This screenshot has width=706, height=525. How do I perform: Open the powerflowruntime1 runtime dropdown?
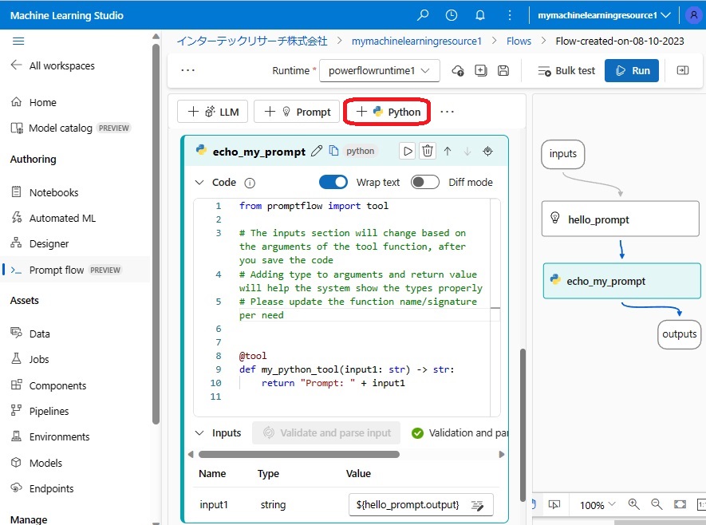click(x=379, y=71)
